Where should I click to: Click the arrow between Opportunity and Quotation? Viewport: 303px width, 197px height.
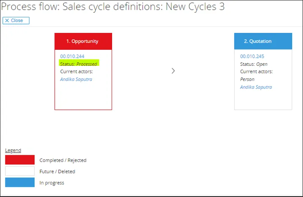click(x=173, y=71)
